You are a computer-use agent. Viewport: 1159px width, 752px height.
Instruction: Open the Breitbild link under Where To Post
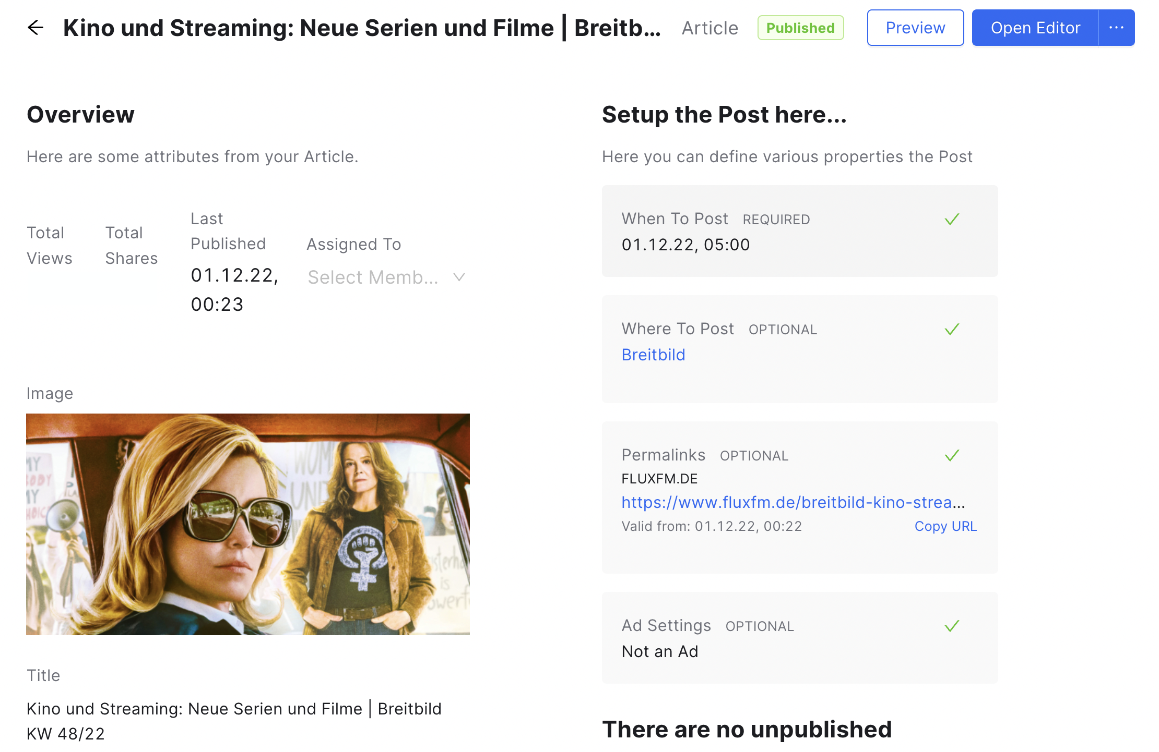point(653,355)
